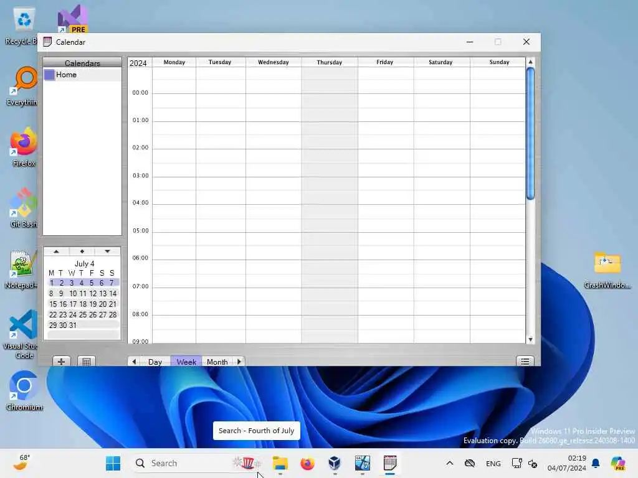Click the July 4 month title
The image size is (638, 478).
pos(84,263)
